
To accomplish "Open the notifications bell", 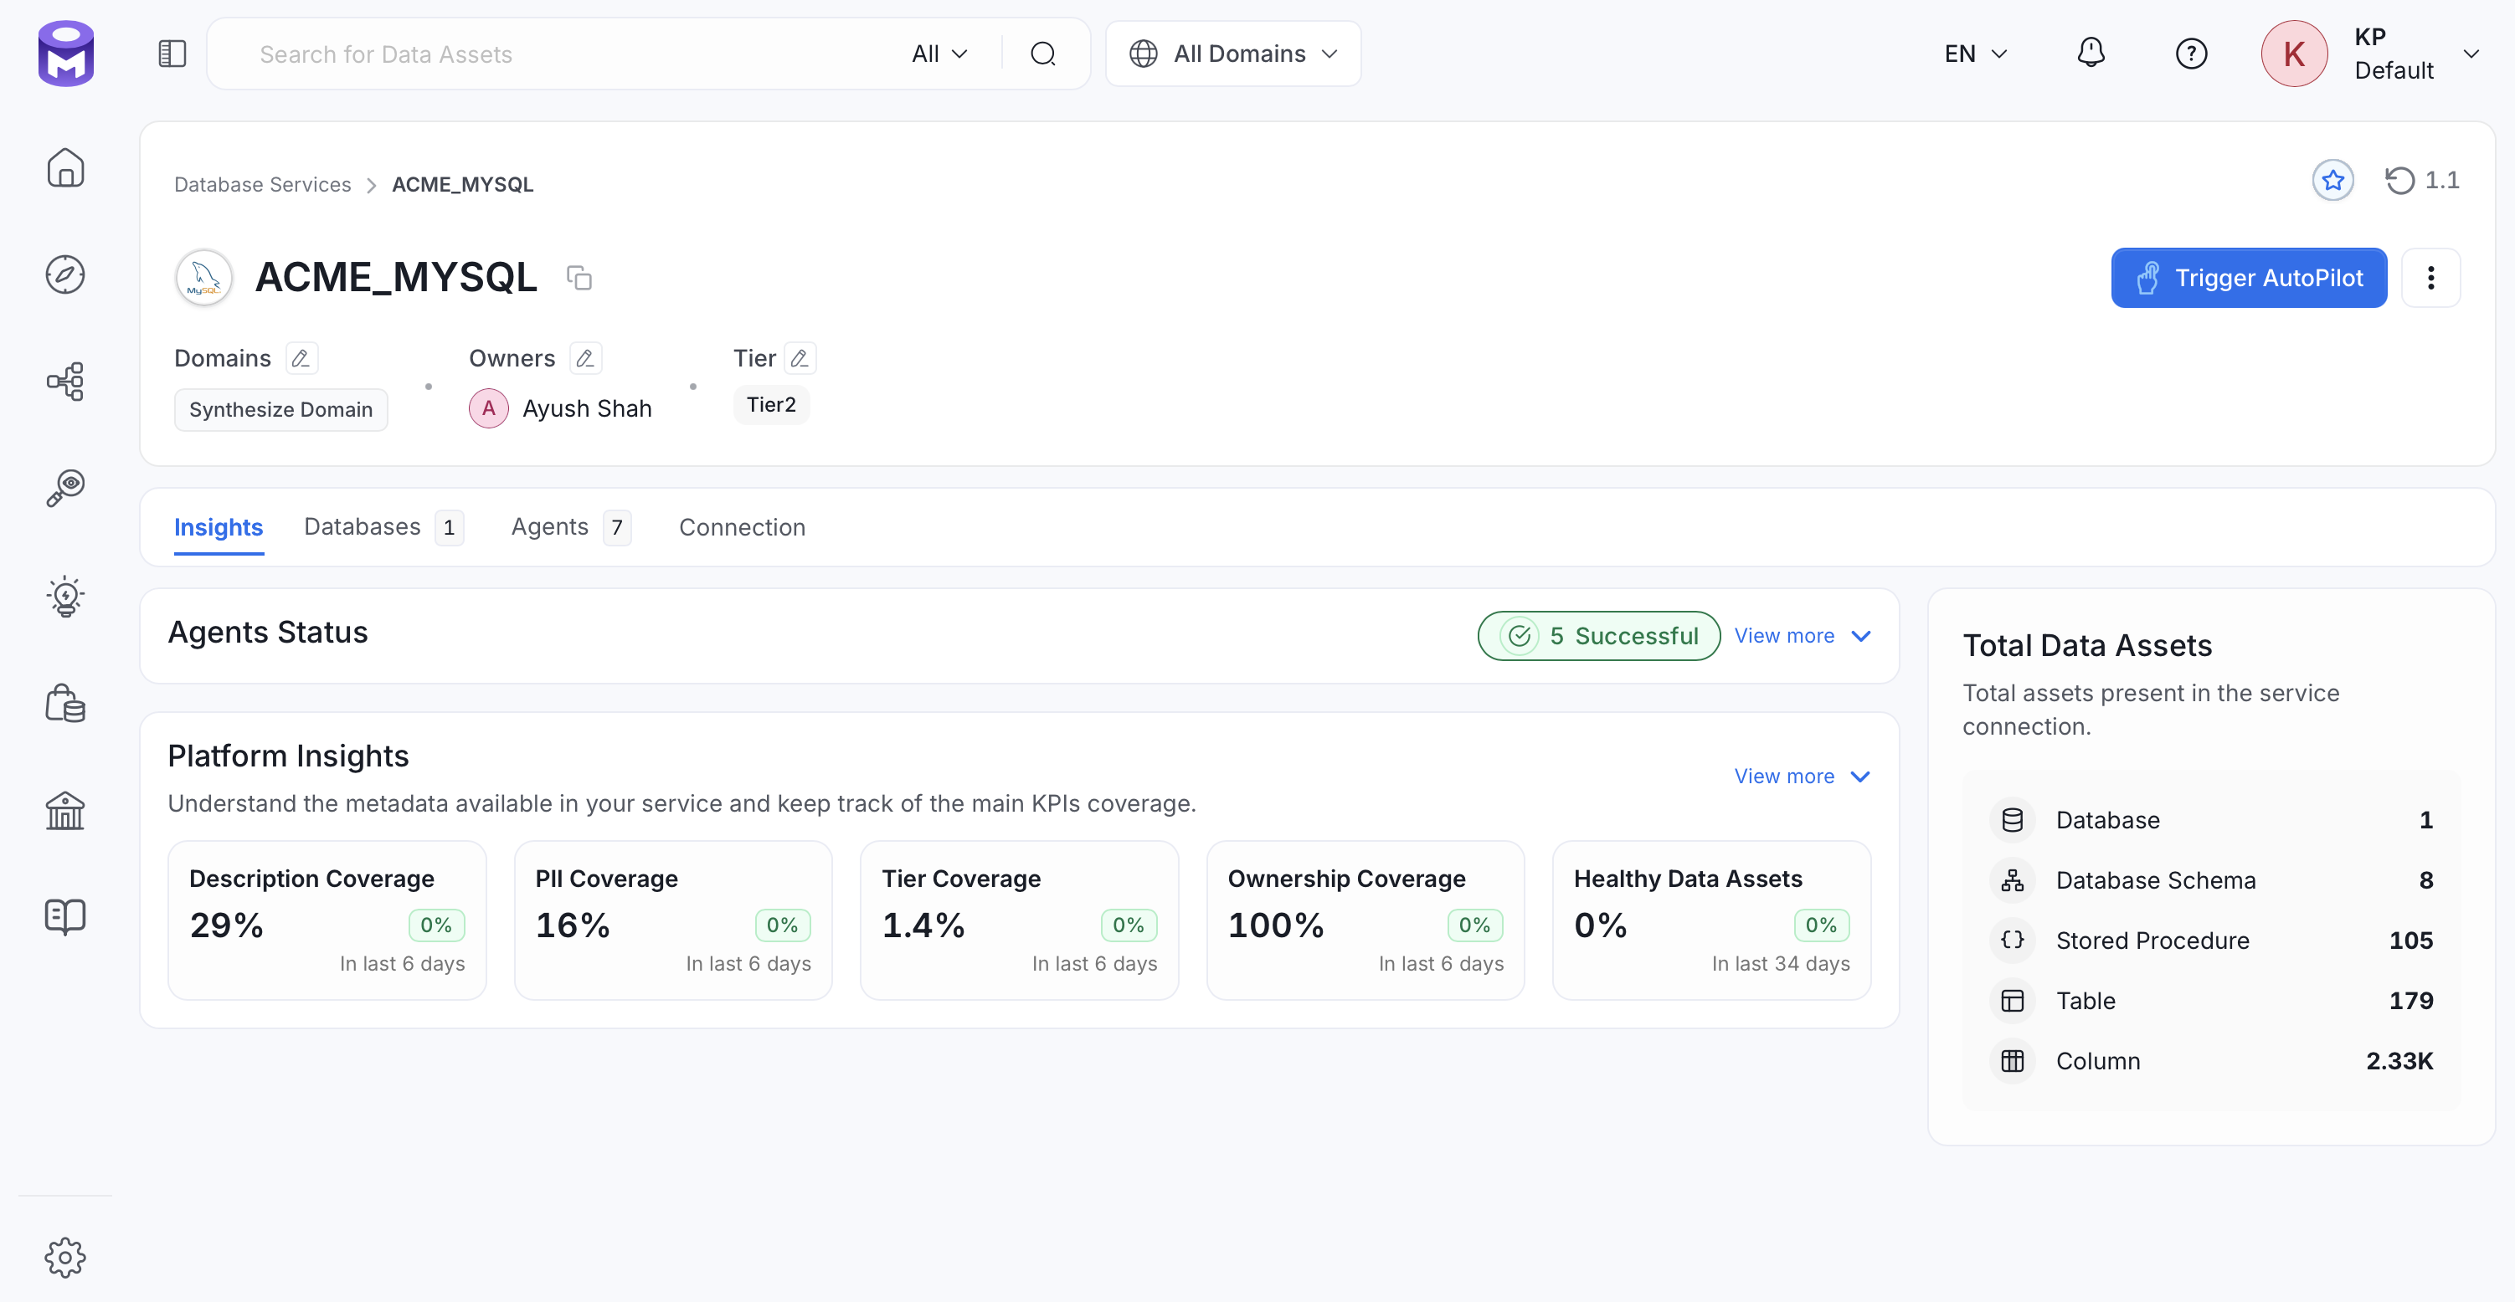I will pyautogui.click(x=2091, y=53).
